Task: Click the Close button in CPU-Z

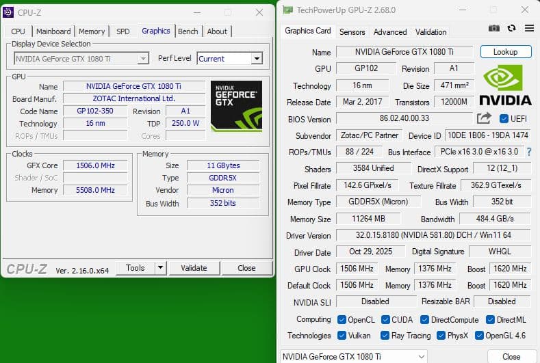Action: click(x=246, y=268)
